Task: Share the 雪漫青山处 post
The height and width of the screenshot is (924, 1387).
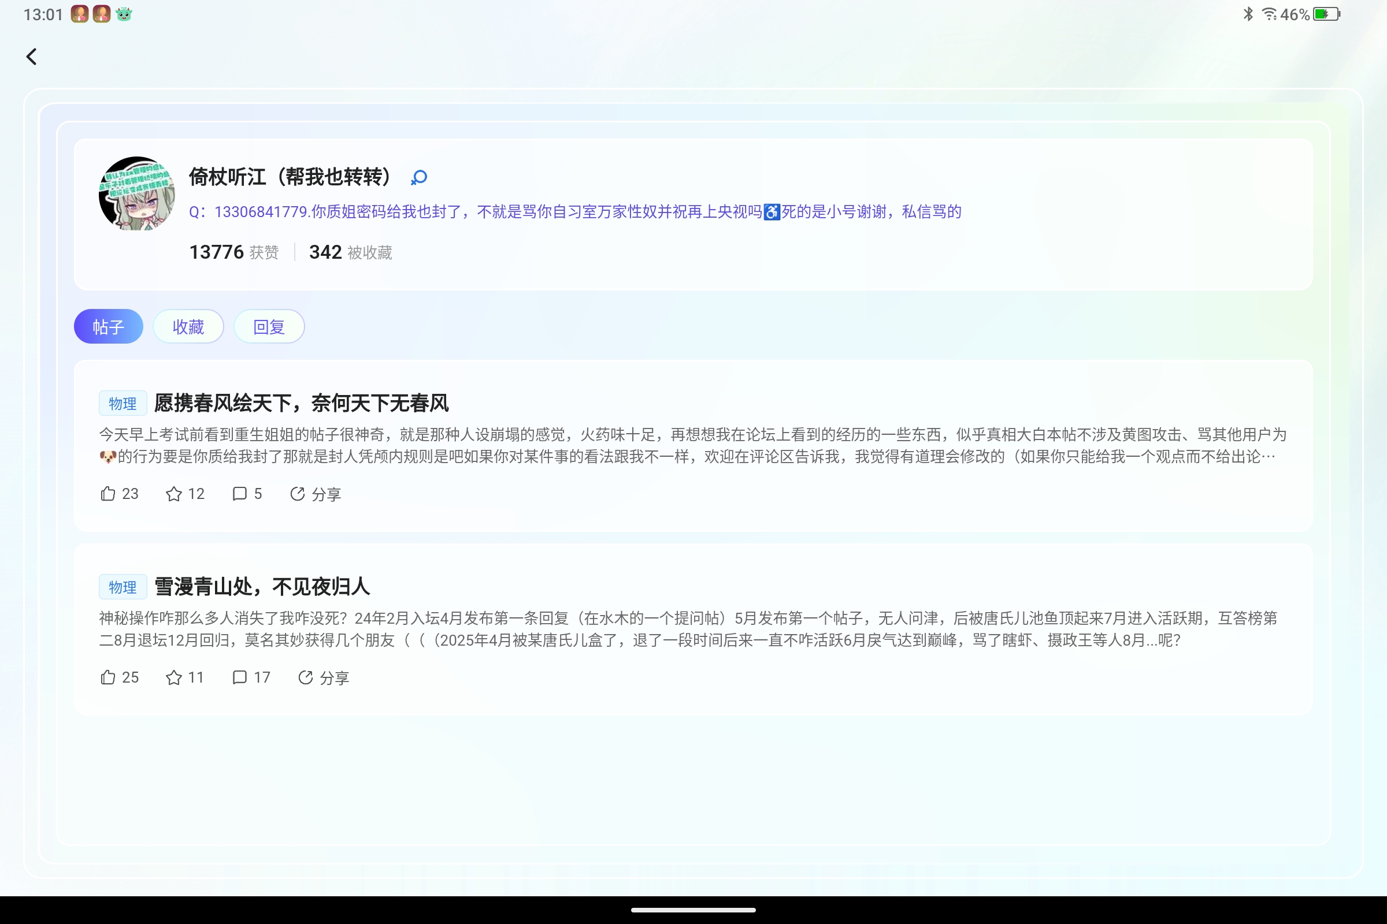Action: click(324, 677)
